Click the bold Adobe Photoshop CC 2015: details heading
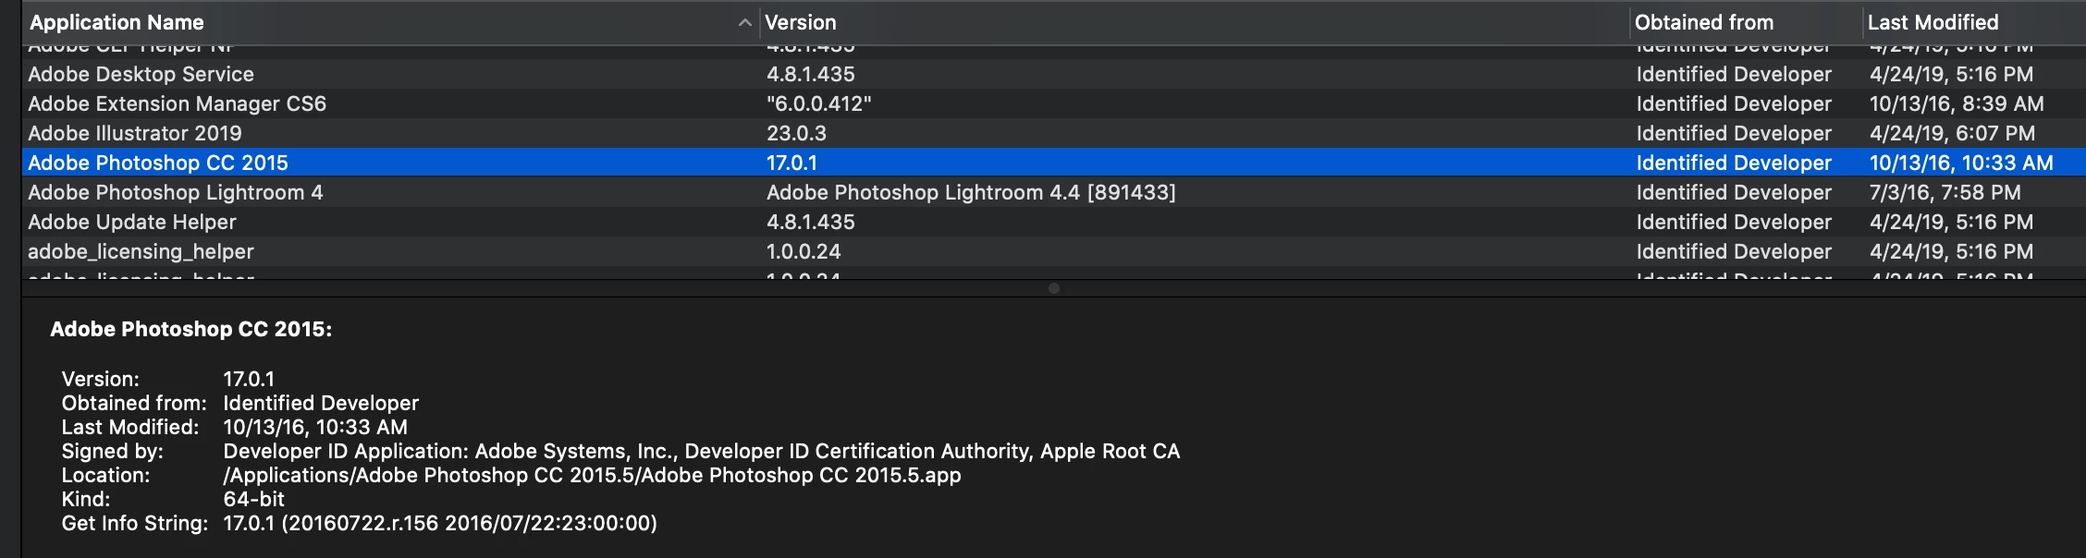The image size is (2086, 558). coord(190,329)
